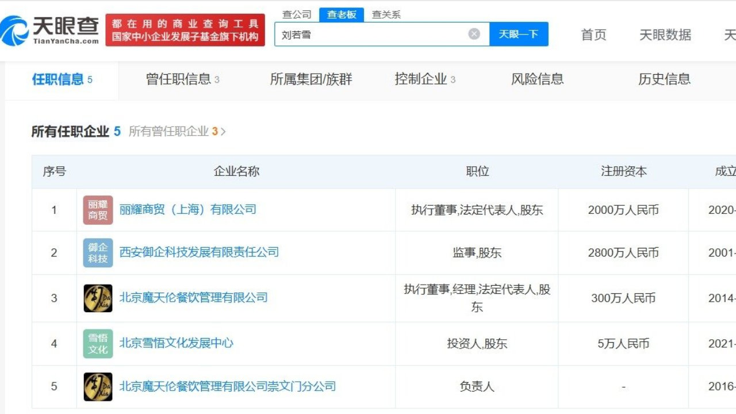
Task: Click the 5万人民币 capital cell
Action: click(624, 343)
